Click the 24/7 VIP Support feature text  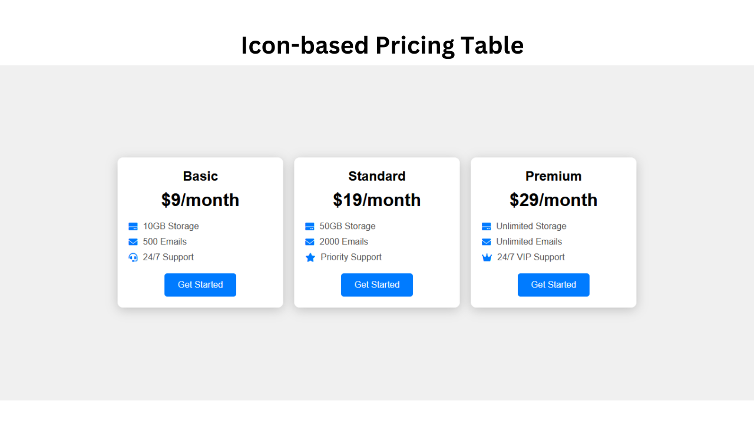(x=531, y=257)
